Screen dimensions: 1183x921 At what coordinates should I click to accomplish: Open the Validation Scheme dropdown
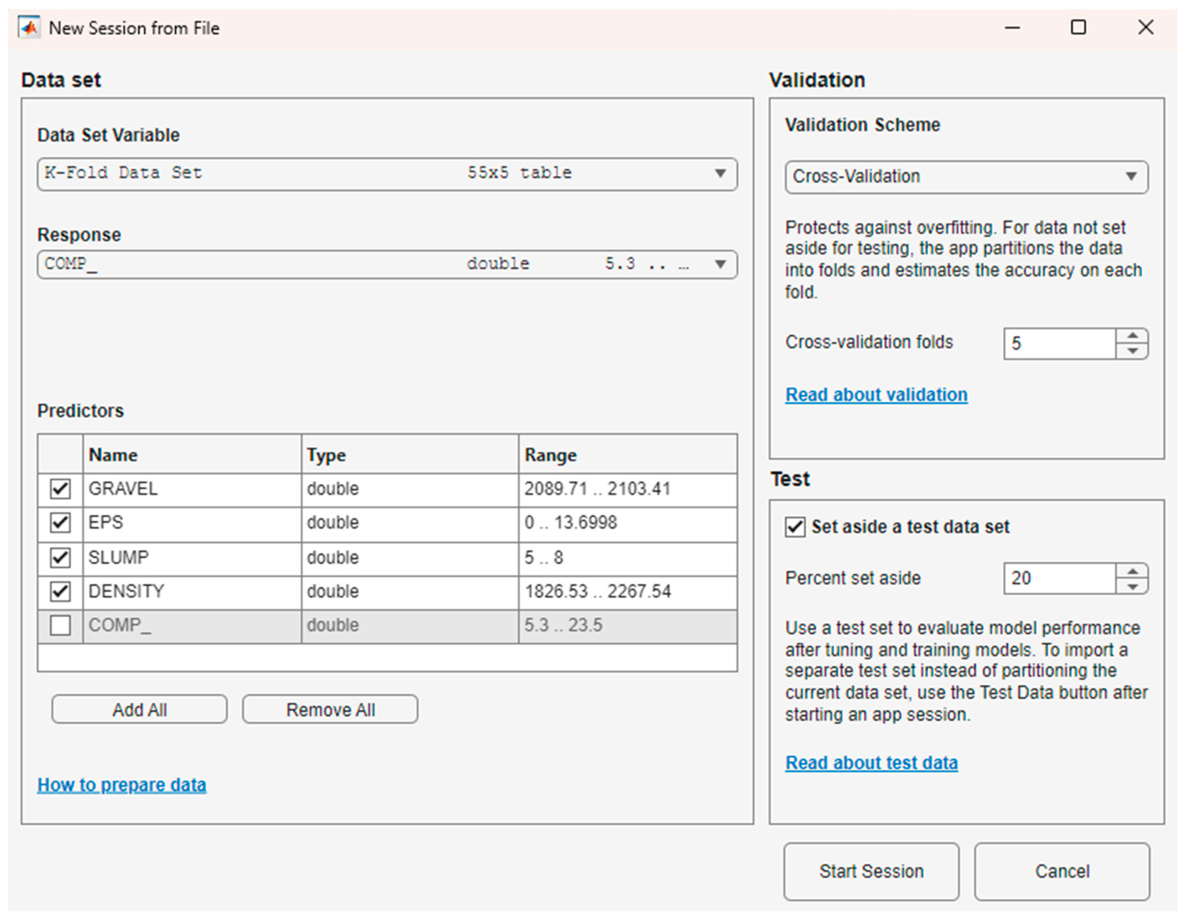(1131, 177)
